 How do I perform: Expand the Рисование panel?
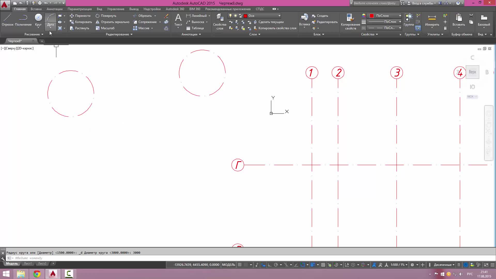tap(34, 34)
